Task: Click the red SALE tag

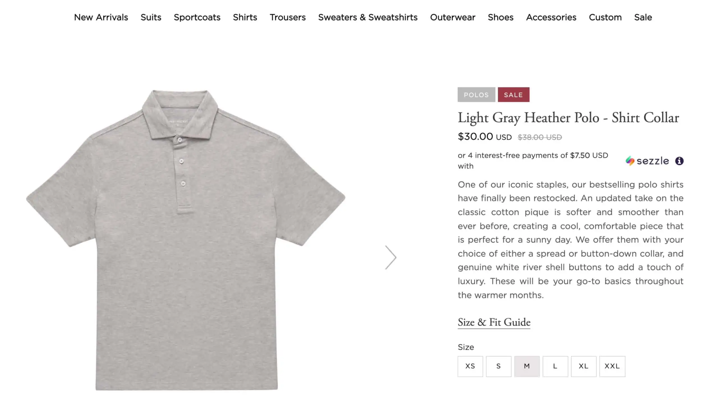Action: click(x=513, y=95)
